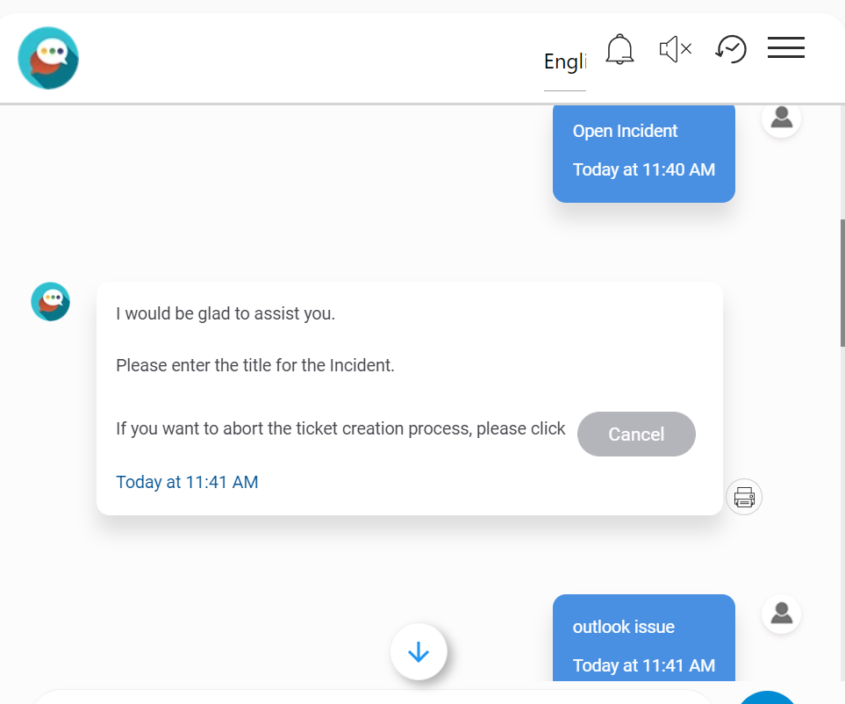Toggle the muted sound speaker icon
This screenshot has height=704, width=845.
675,49
